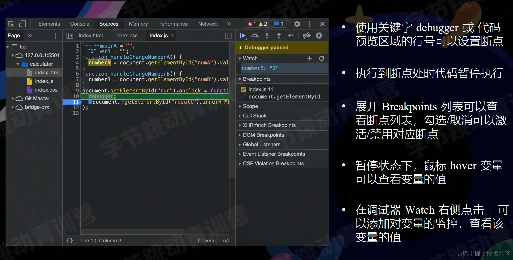The image size is (513, 260).
Task: Open the index.css editor tab
Action: [126, 35]
